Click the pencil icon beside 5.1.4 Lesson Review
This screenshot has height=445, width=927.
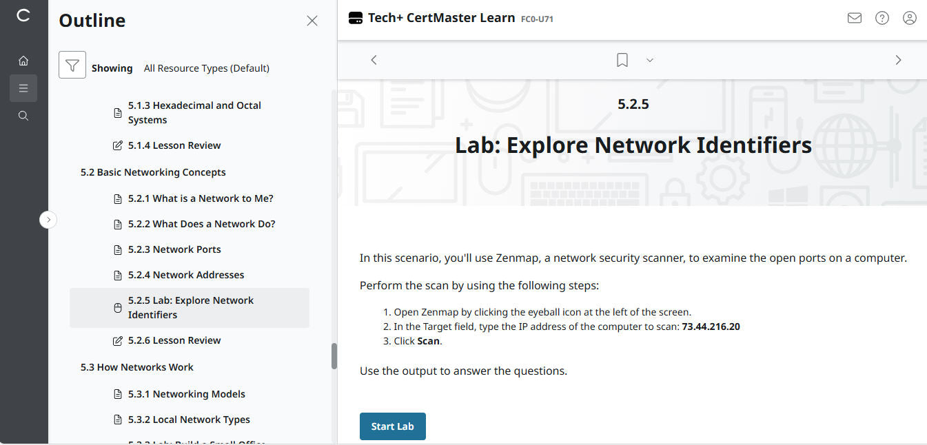tap(117, 145)
